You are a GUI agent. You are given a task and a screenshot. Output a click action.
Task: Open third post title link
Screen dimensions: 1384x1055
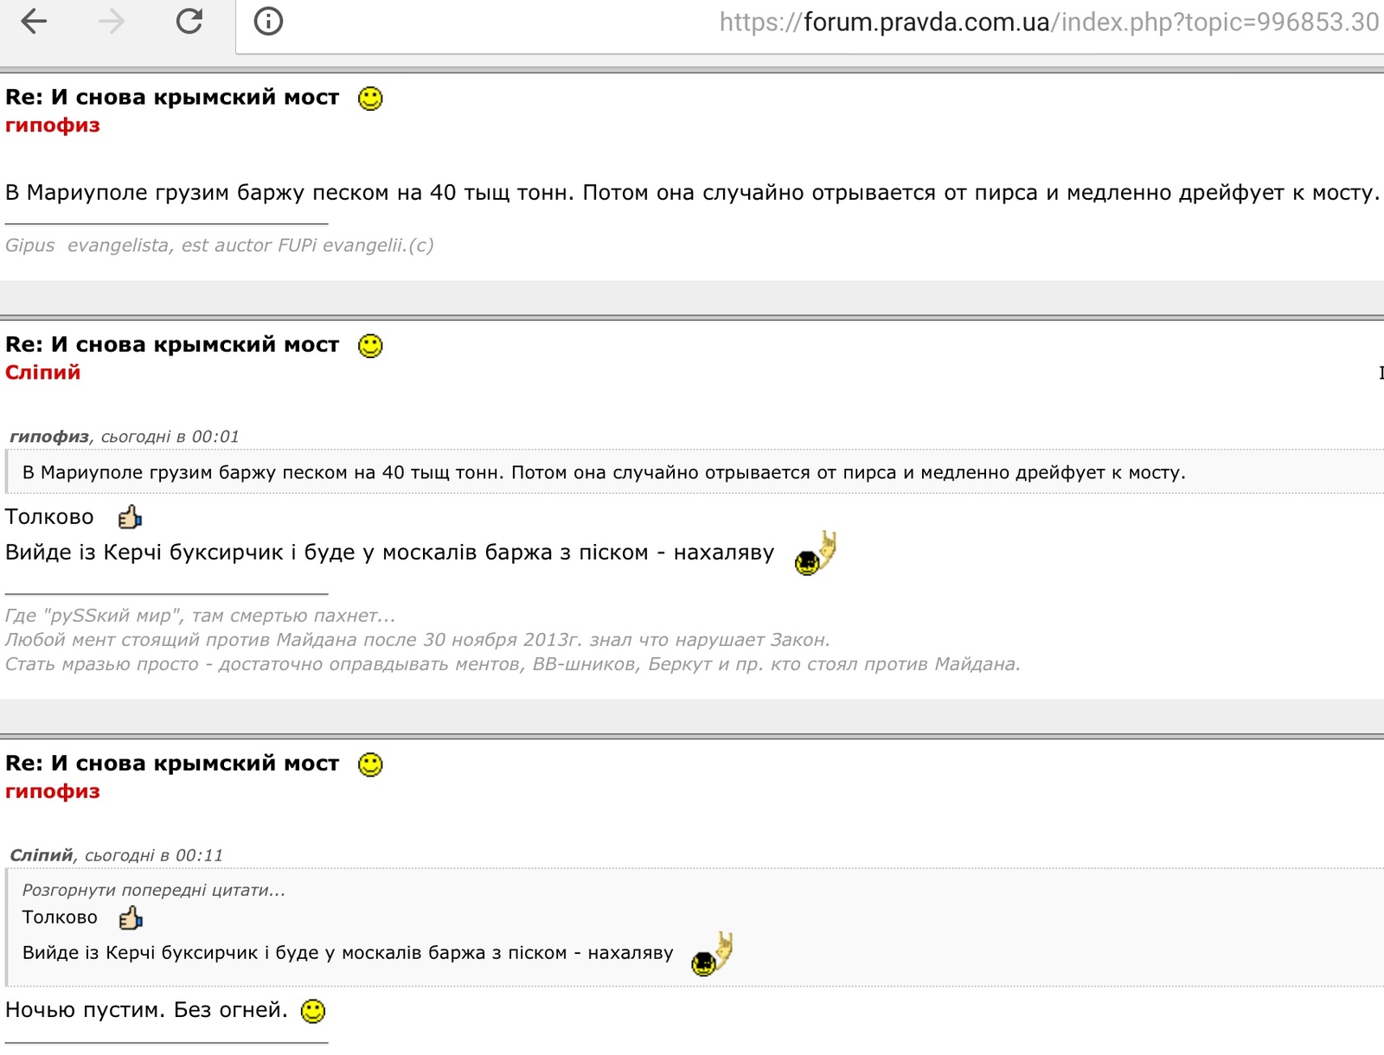pos(172,763)
